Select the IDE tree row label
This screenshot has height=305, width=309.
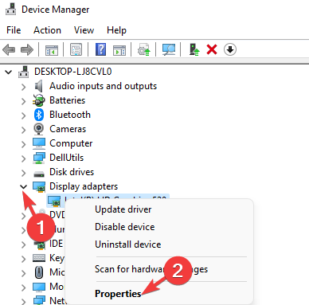[x=56, y=244]
